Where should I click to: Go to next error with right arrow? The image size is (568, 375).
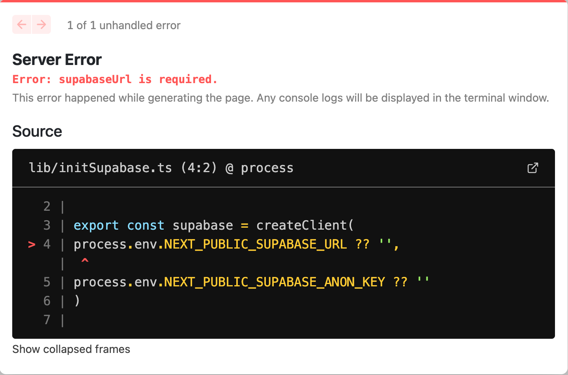pos(41,24)
